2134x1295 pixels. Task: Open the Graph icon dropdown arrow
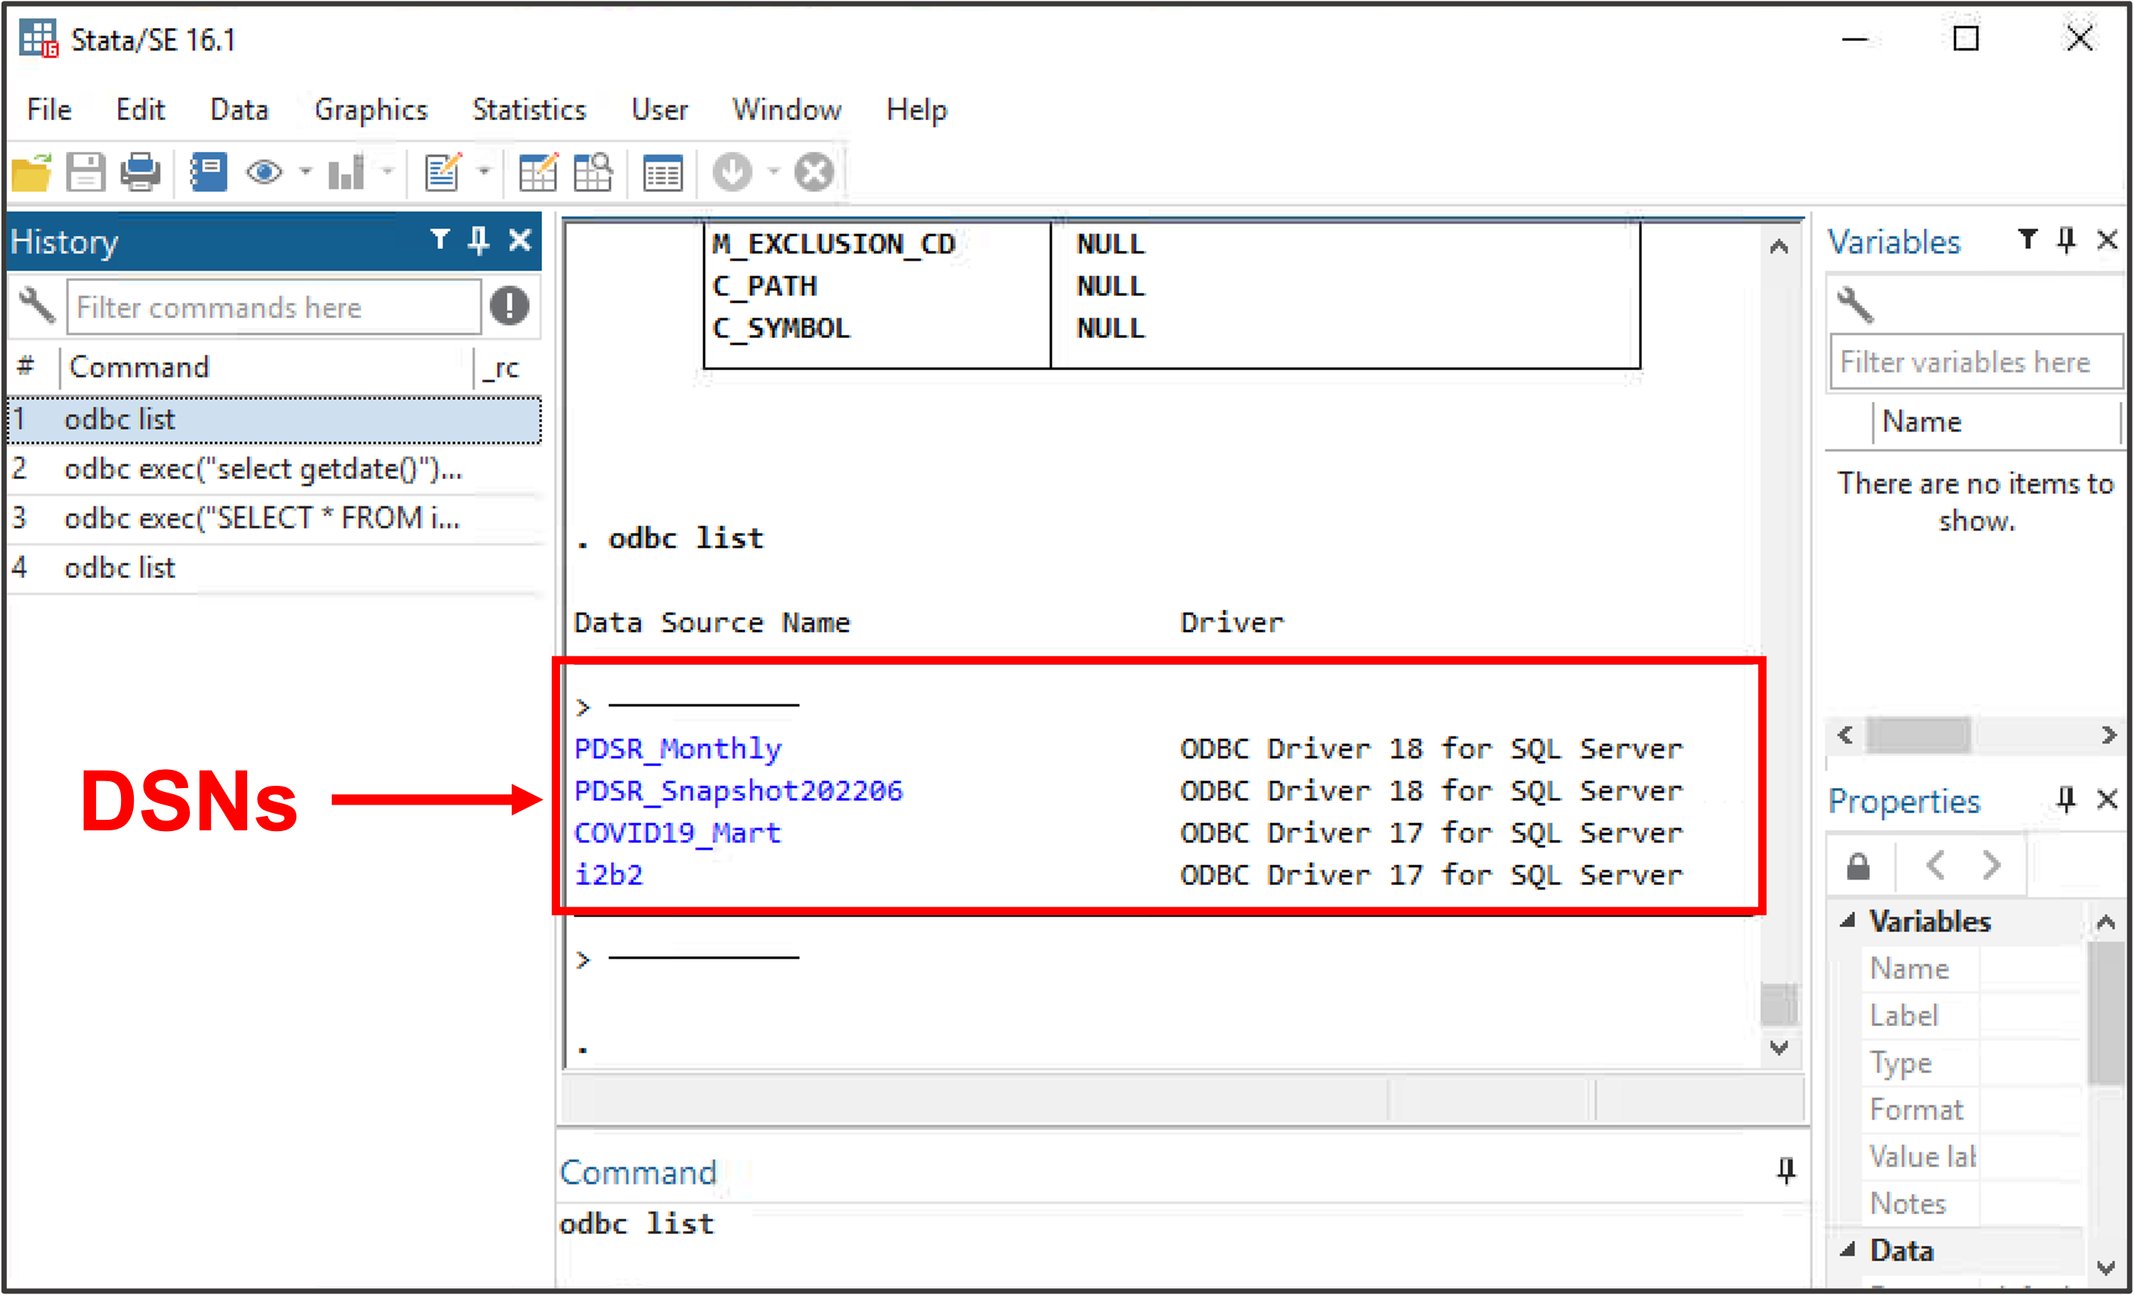[388, 172]
